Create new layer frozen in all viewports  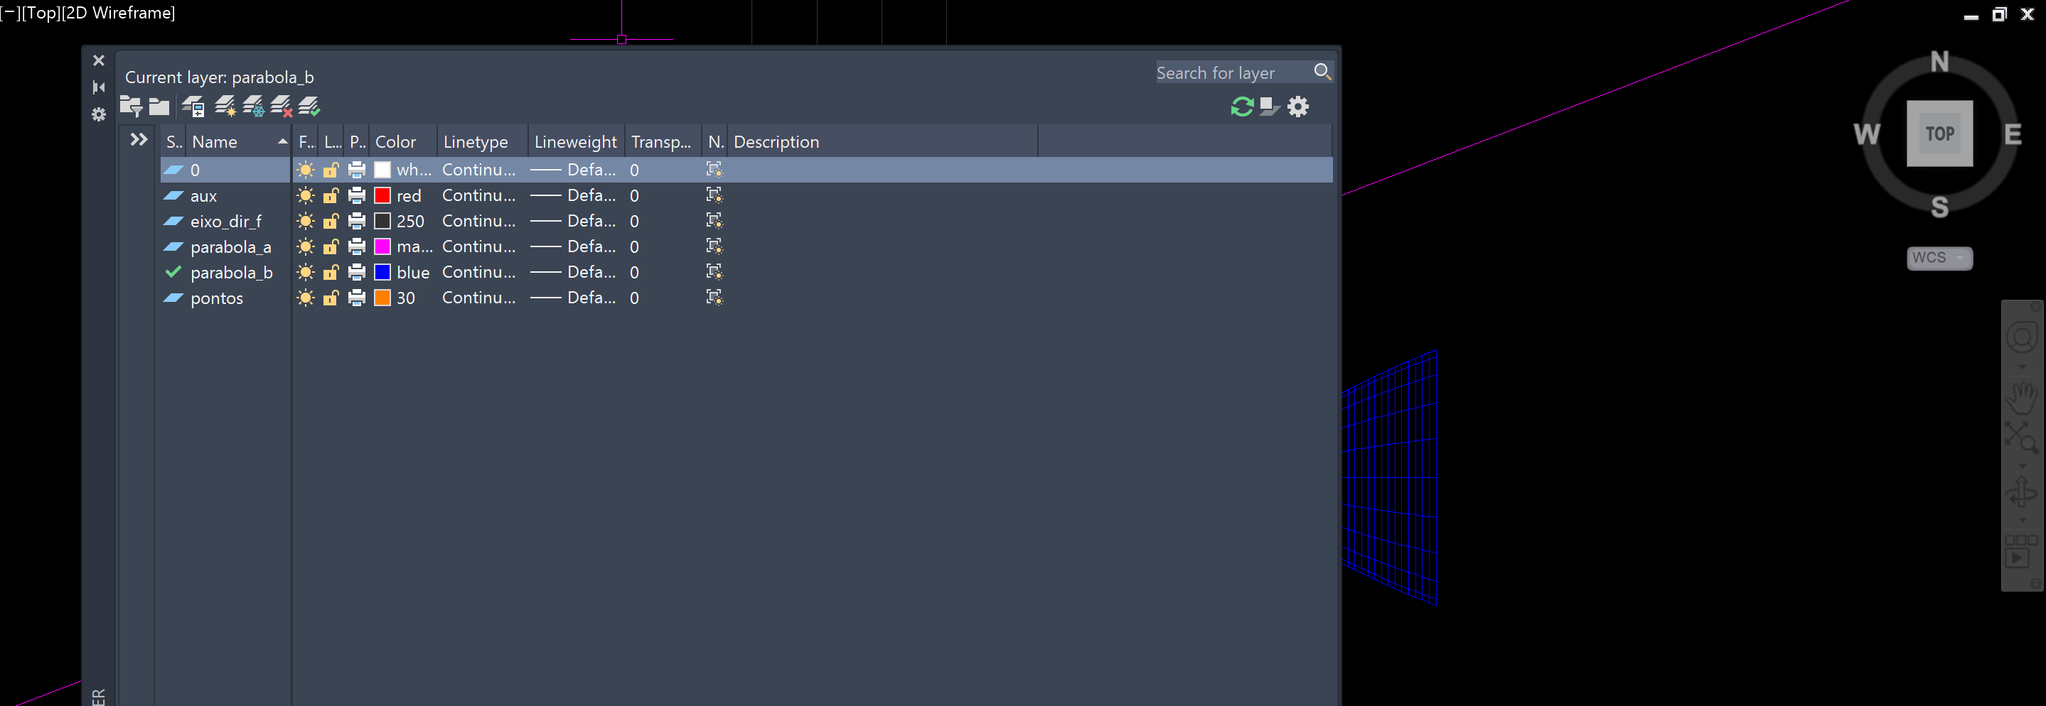tap(253, 107)
